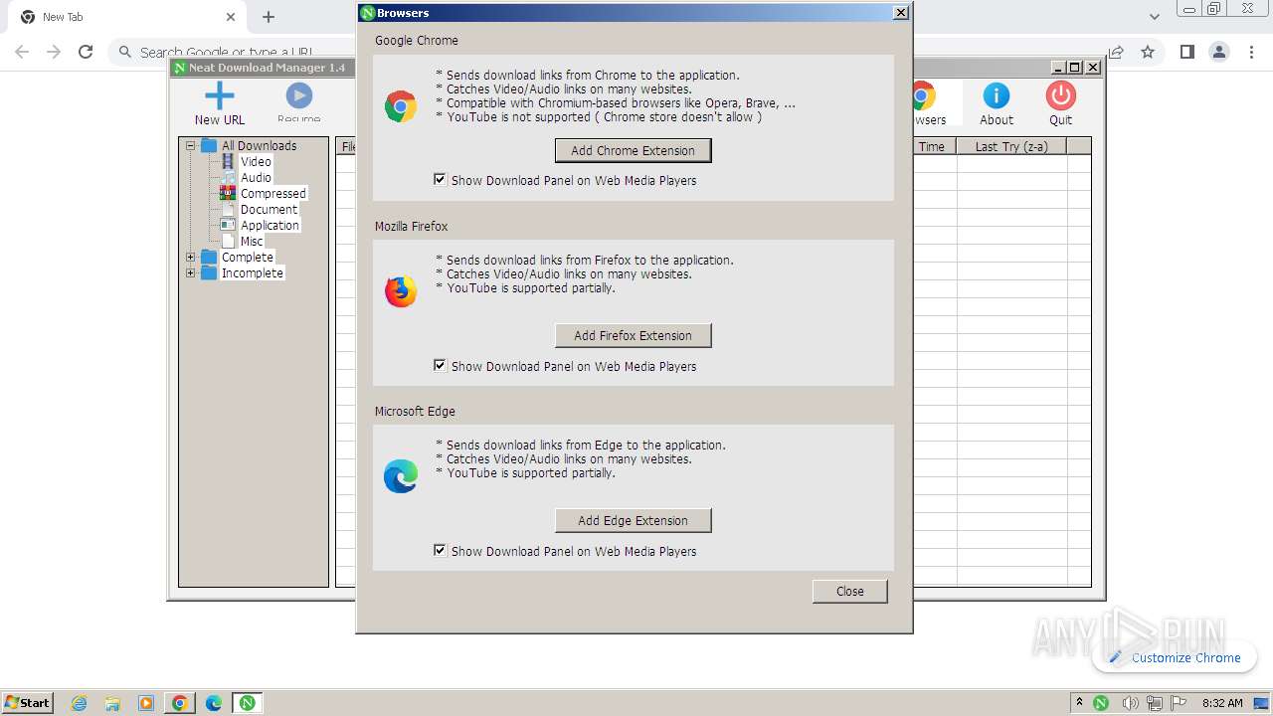
Task: Minimize the Neat Download Manager window
Action: click(1058, 68)
